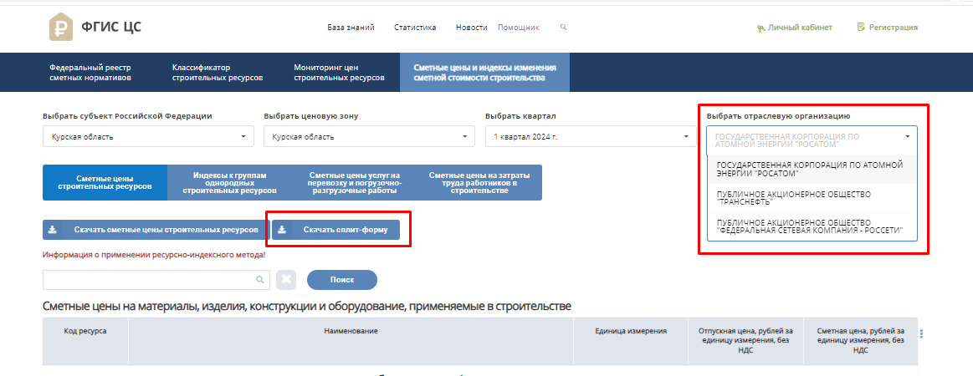973x376 pixels.
Task: Click the magnifier icon inside the search field
Action: point(260,280)
